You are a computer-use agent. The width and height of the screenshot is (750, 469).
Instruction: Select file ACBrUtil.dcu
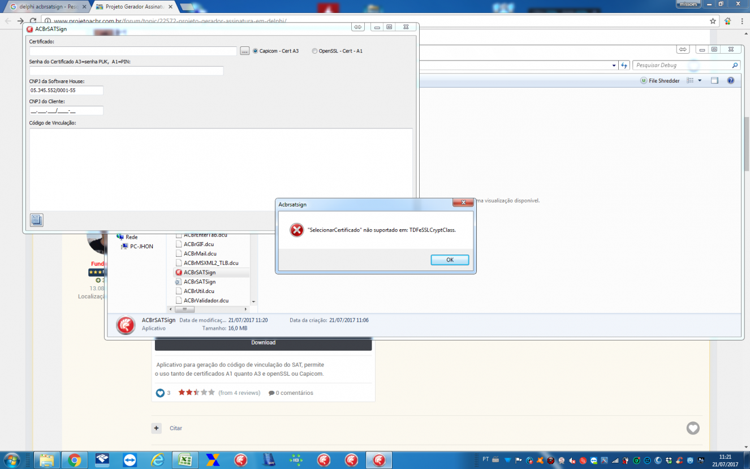pyautogui.click(x=195, y=291)
